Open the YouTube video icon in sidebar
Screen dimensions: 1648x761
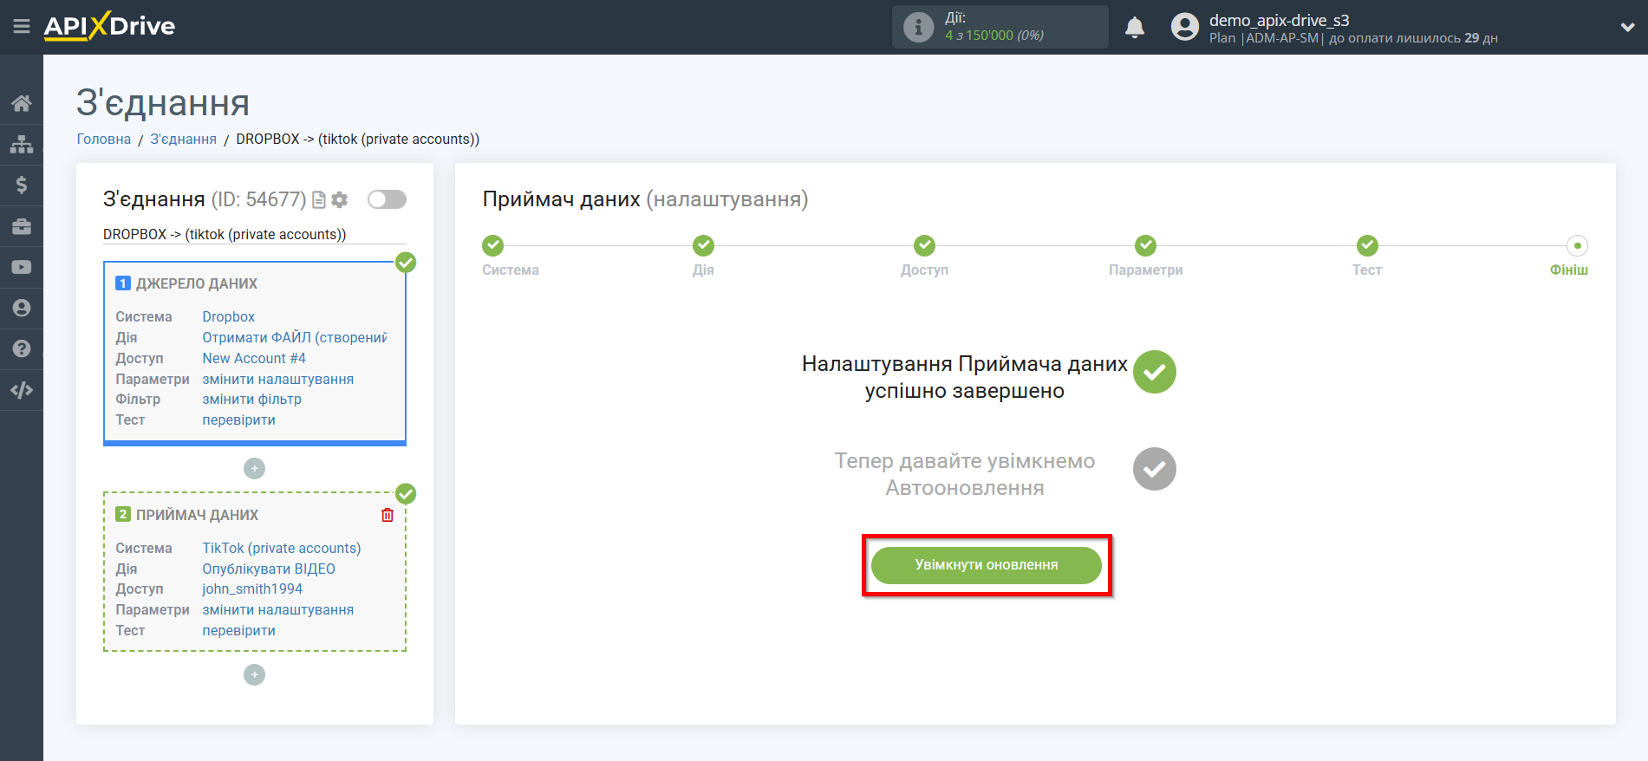[22, 267]
